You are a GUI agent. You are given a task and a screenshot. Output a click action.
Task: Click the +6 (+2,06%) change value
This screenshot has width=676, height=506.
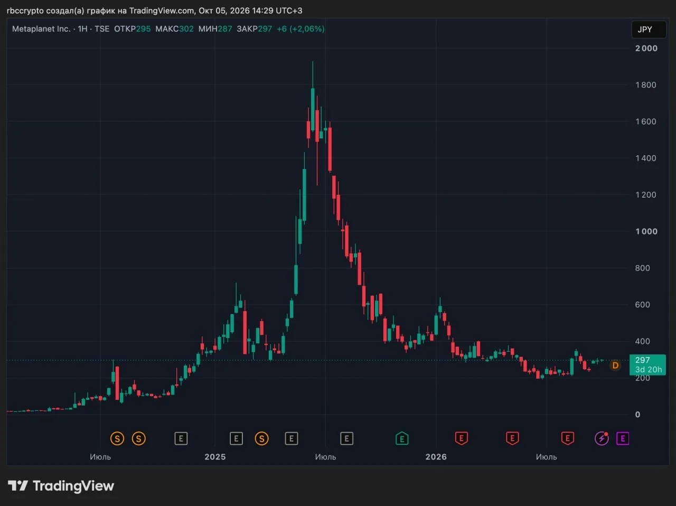301,29
